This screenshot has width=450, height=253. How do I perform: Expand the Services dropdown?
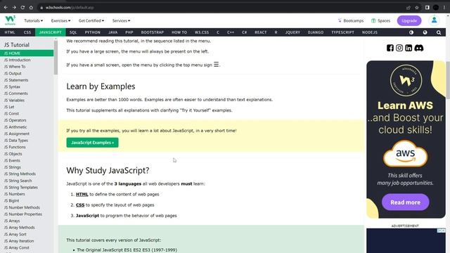coord(121,20)
